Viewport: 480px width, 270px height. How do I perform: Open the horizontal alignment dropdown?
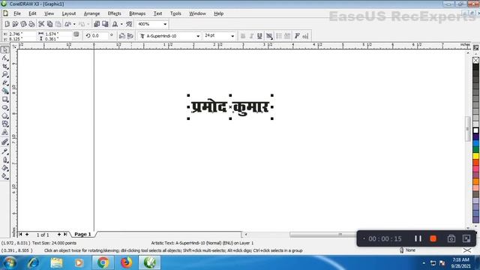(x=269, y=36)
